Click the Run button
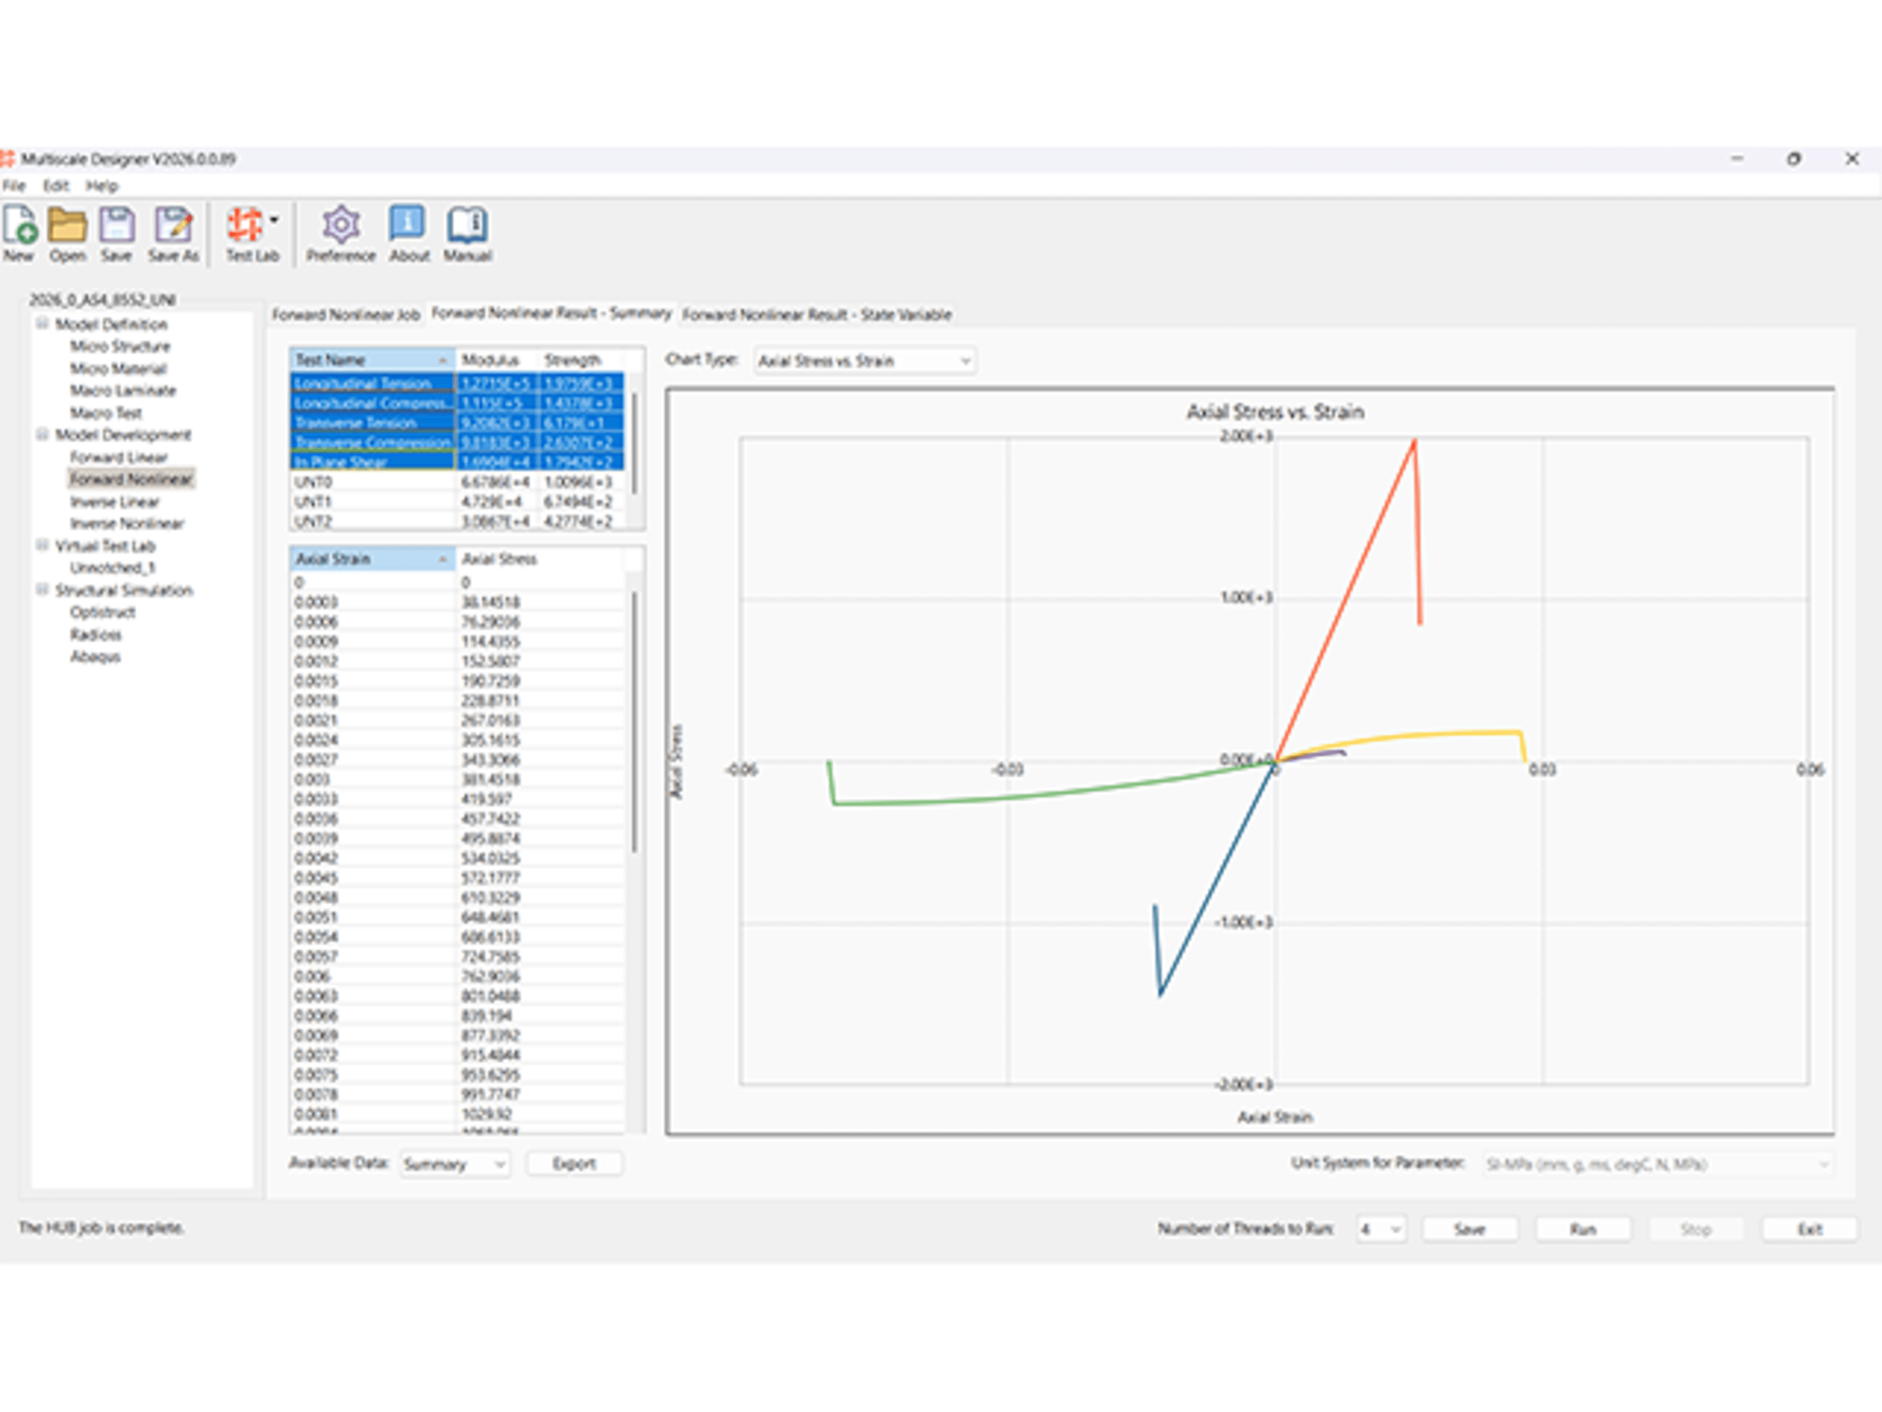 click(1583, 1229)
